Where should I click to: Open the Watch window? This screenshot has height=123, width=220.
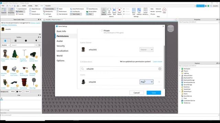pos(59,9)
